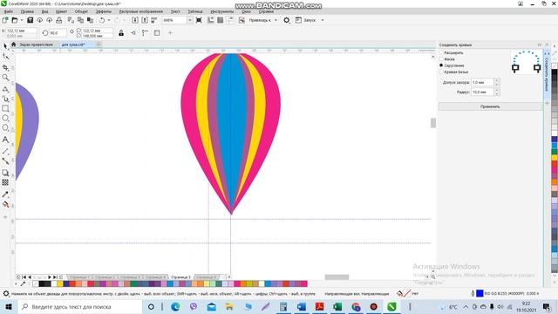
Task: Select the Text tool
Action: tap(5, 140)
